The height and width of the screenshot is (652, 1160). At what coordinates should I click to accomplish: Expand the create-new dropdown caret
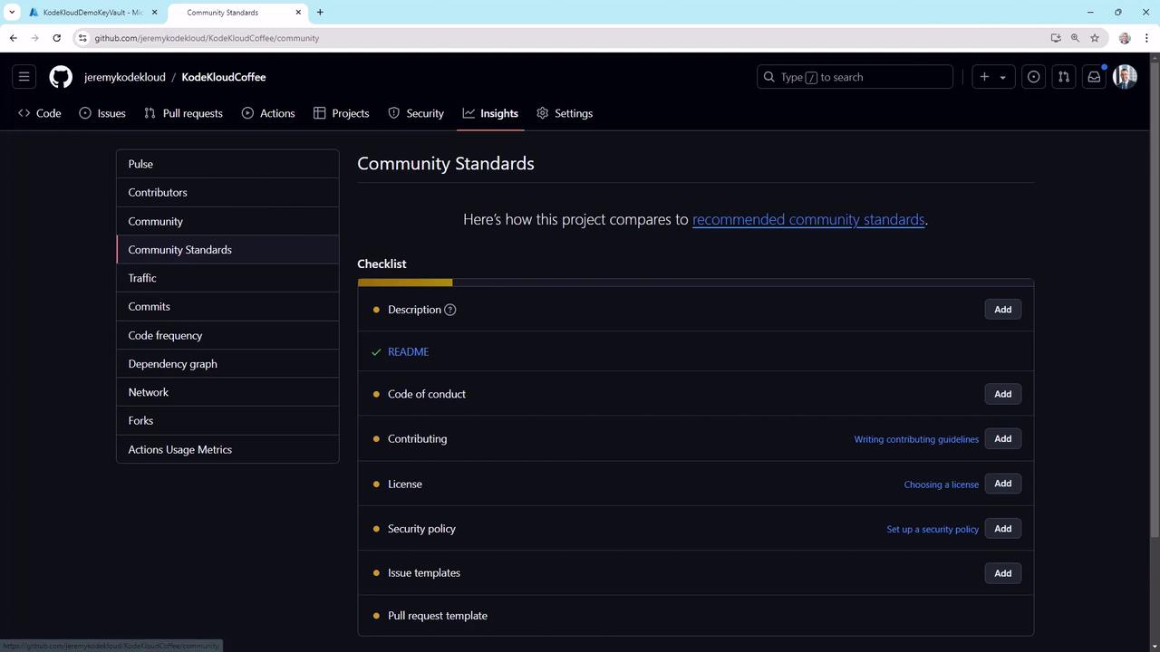coord(1002,77)
